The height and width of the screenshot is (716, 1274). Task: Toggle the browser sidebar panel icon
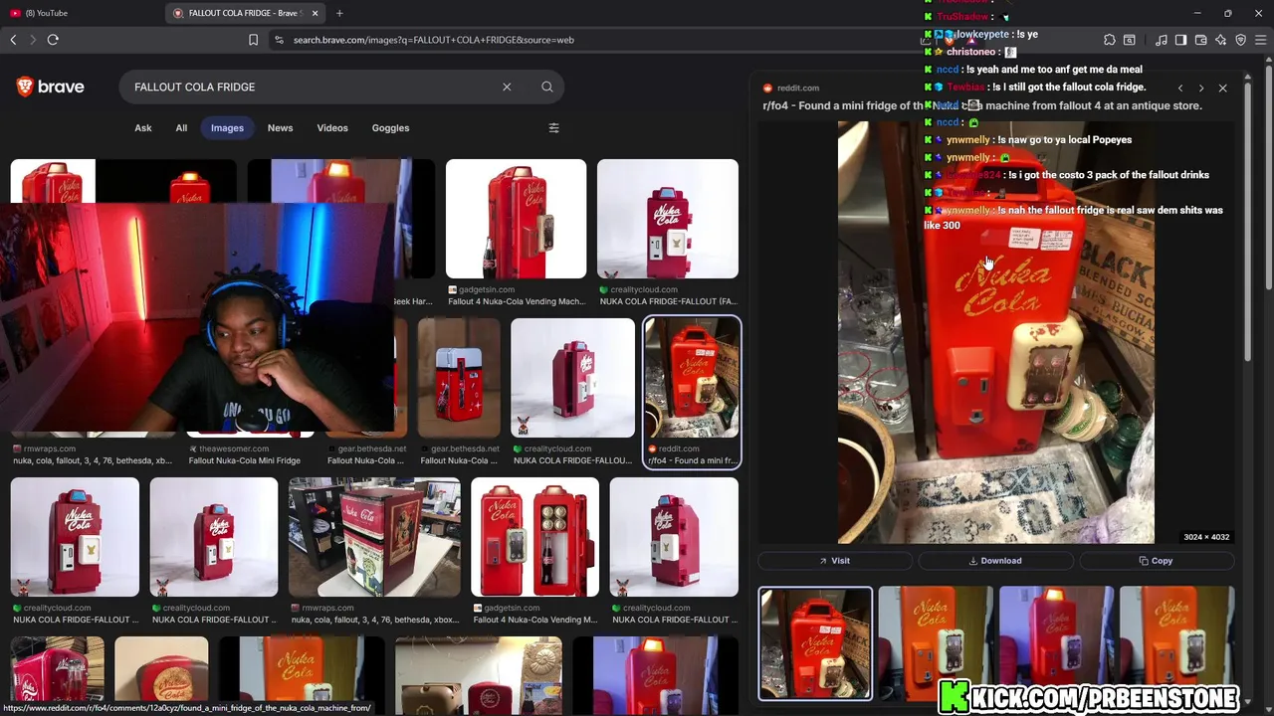(x=1180, y=40)
